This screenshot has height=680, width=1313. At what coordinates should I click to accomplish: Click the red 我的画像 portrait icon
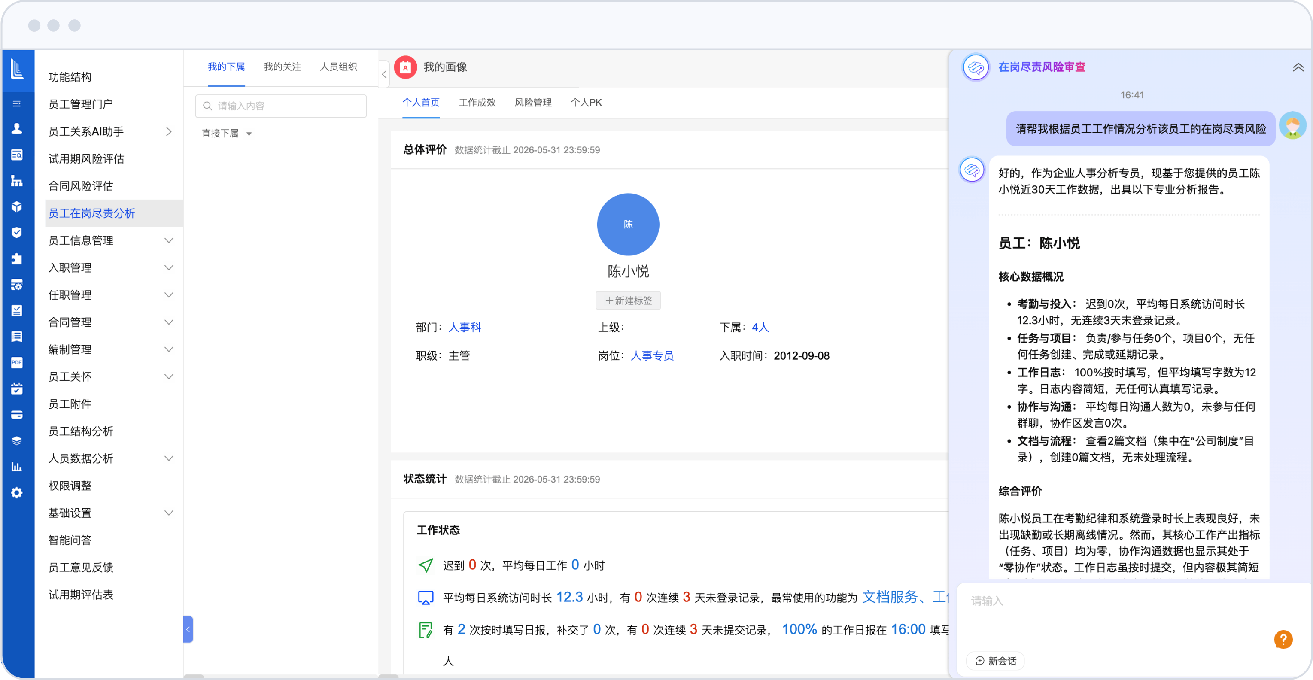[405, 67]
